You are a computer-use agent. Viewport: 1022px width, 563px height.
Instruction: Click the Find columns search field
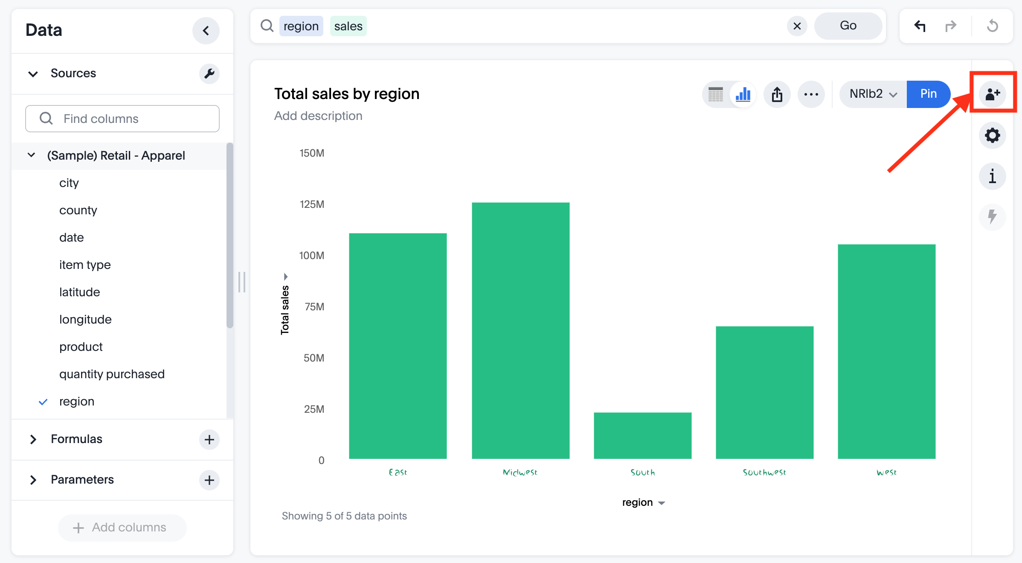(x=122, y=119)
